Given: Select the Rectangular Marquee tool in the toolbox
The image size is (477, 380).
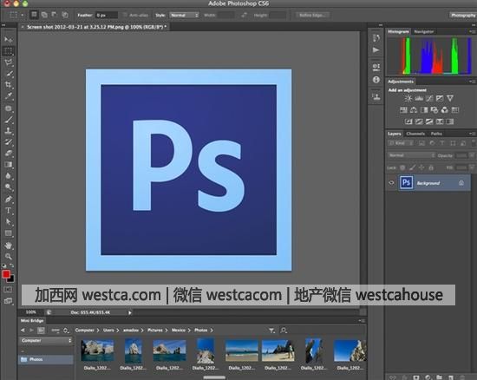Looking at the screenshot, I should 8,51.
